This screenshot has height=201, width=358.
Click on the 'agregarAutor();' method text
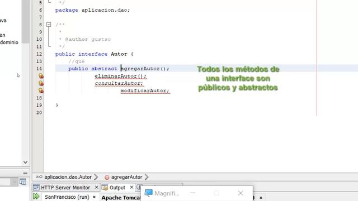(145, 69)
